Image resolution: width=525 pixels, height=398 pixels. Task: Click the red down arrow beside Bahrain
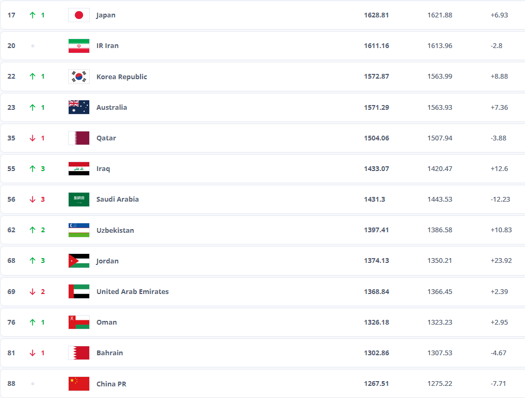click(32, 353)
